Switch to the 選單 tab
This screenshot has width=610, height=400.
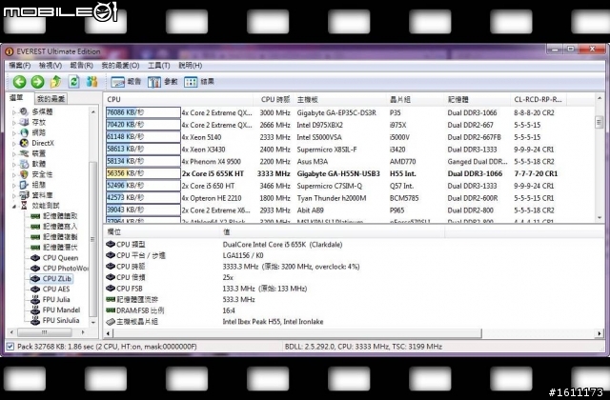click(17, 98)
